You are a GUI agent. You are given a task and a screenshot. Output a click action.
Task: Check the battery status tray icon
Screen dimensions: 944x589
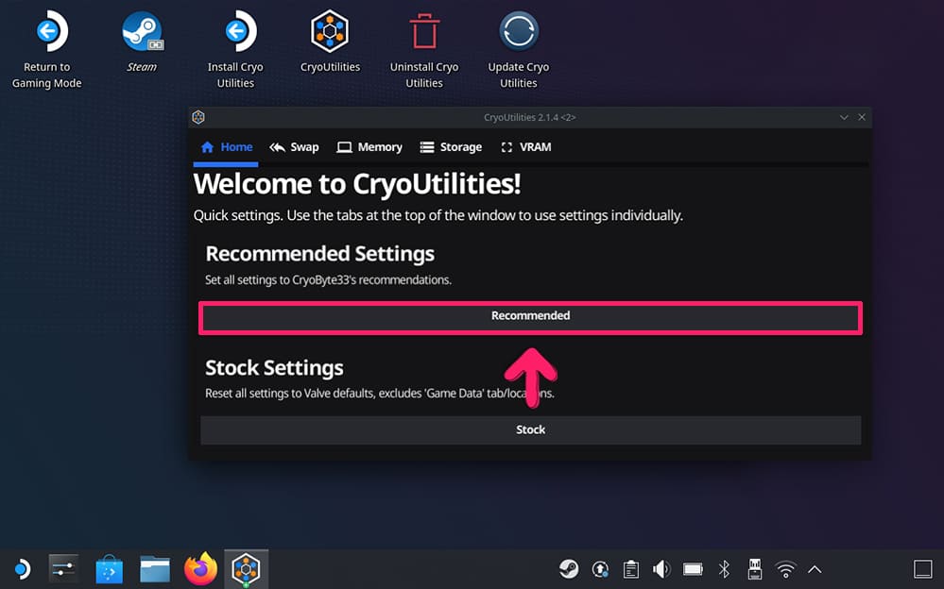693,569
